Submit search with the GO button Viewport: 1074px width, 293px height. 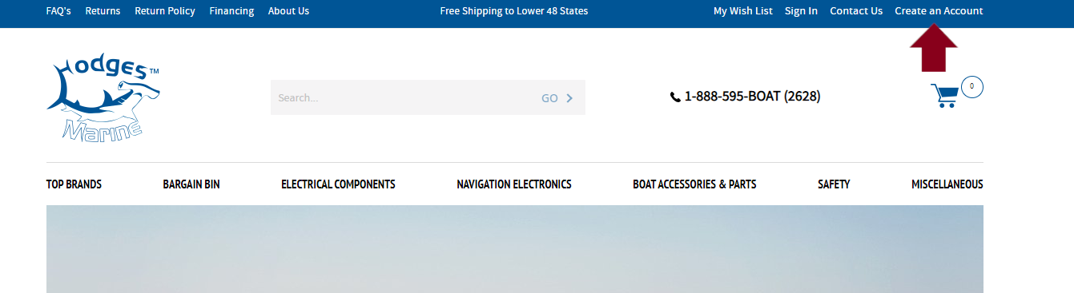click(557, 98)
